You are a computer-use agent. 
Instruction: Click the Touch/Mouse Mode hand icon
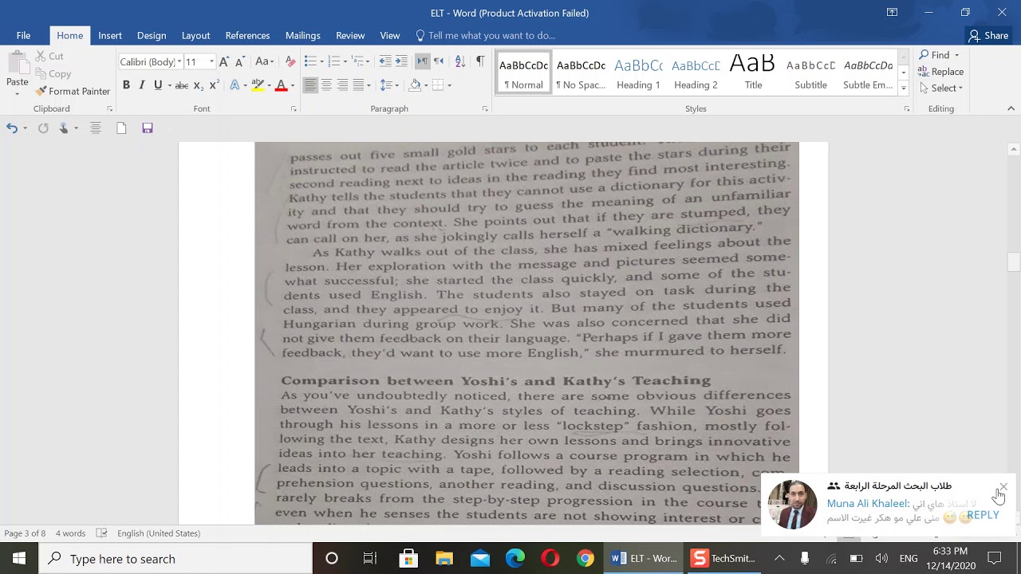pyautogui.click(x=64, y=128)
